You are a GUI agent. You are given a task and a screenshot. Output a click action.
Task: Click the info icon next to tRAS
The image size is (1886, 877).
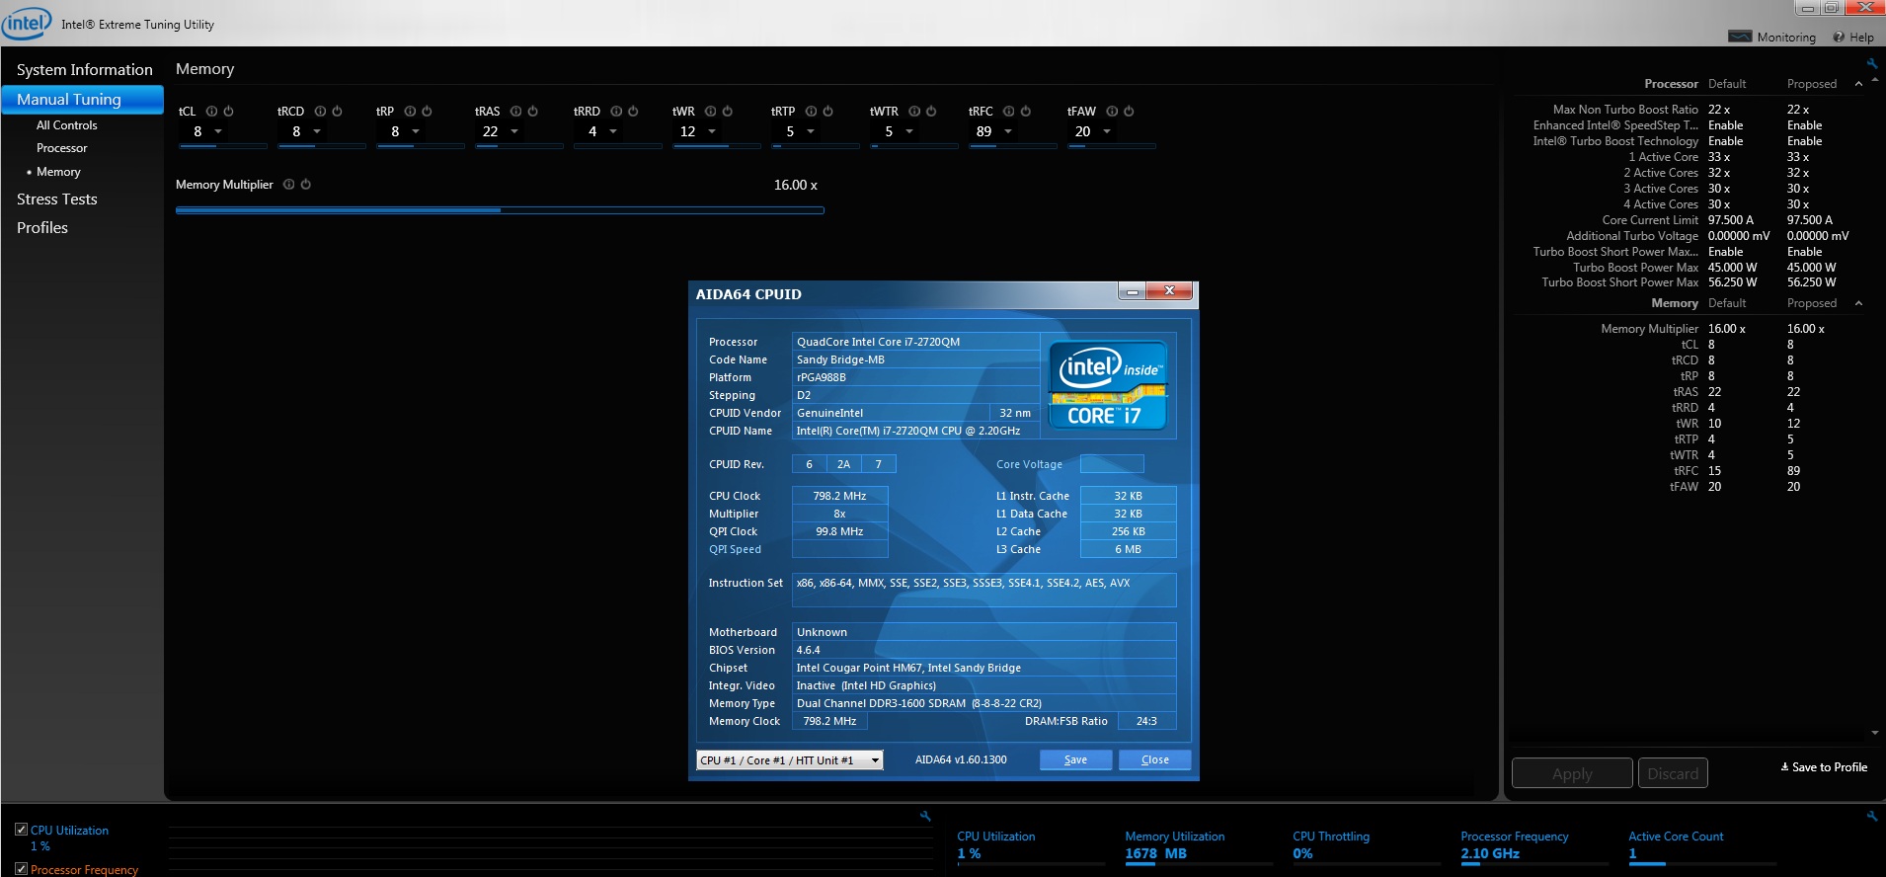(x=515, y=112)
